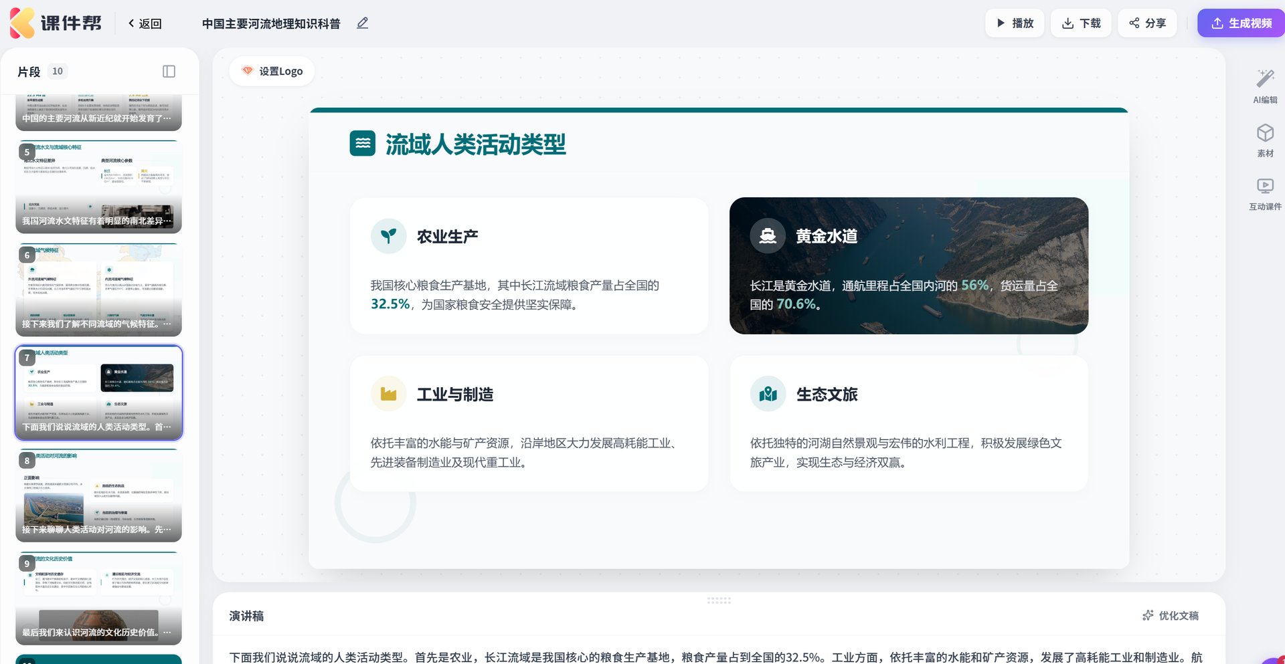The height and width of the screenshot is (664, 1285).
Task: Click the factory icon of 工业与制造
Action: tap(389, 394)
